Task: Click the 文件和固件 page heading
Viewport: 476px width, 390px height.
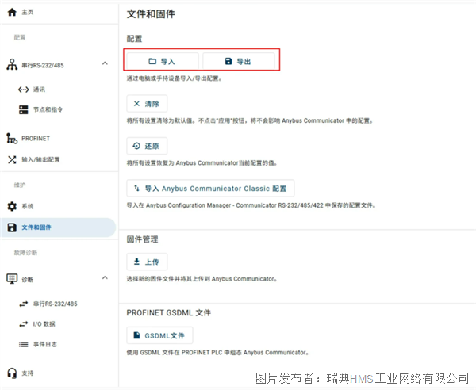Action: click(x=151, y=14)
